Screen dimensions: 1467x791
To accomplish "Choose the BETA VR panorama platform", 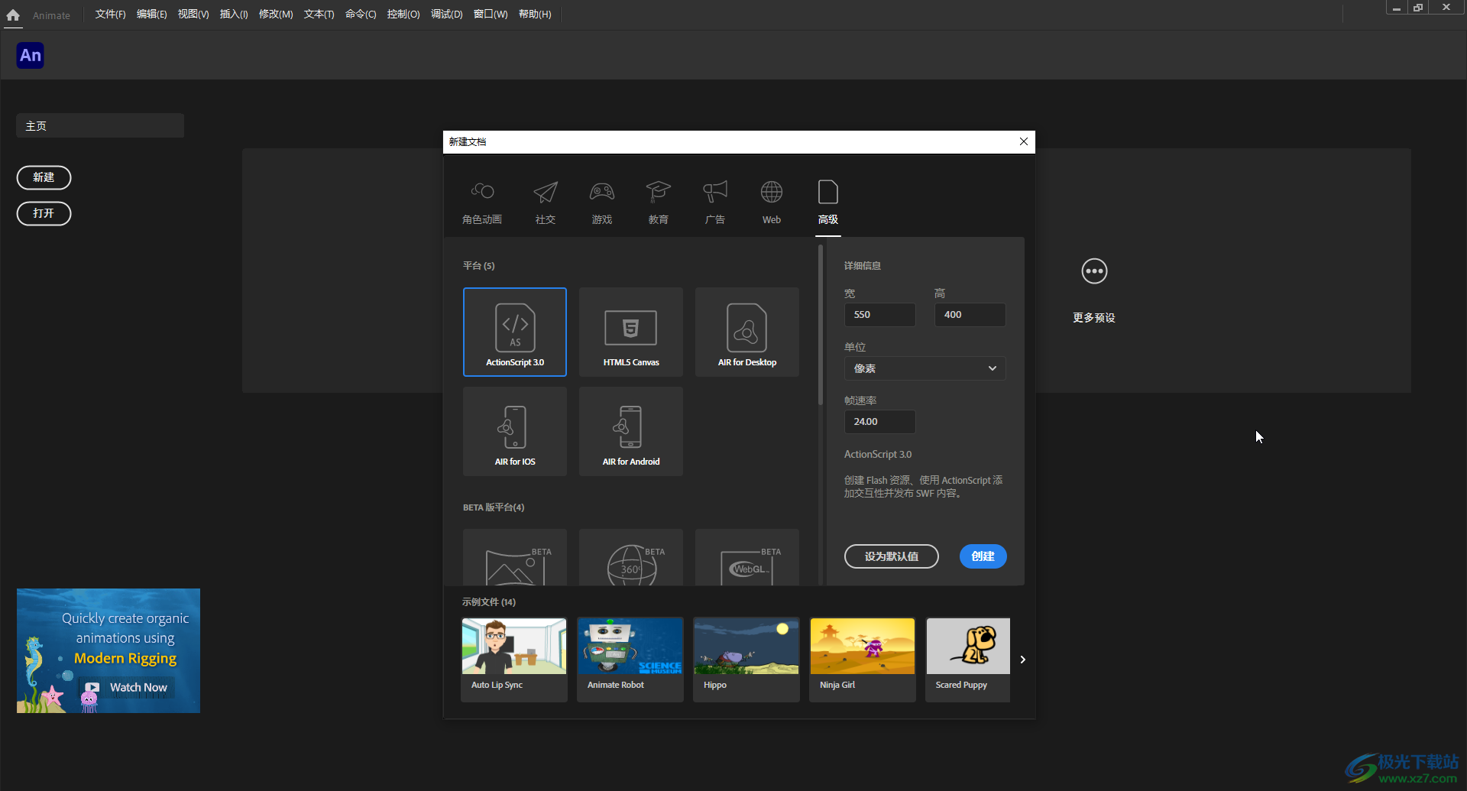I will pos(515,557).
